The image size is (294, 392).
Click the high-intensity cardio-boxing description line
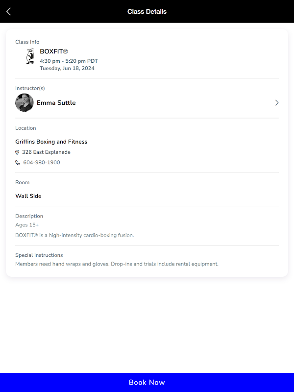74,235
